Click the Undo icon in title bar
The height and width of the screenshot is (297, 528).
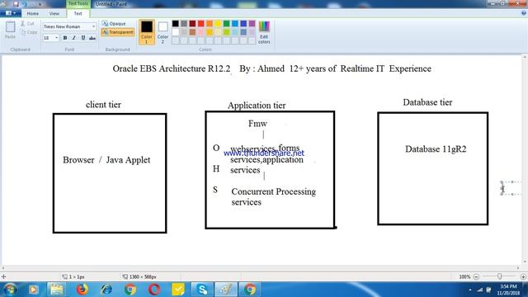(x=25, y=4)
